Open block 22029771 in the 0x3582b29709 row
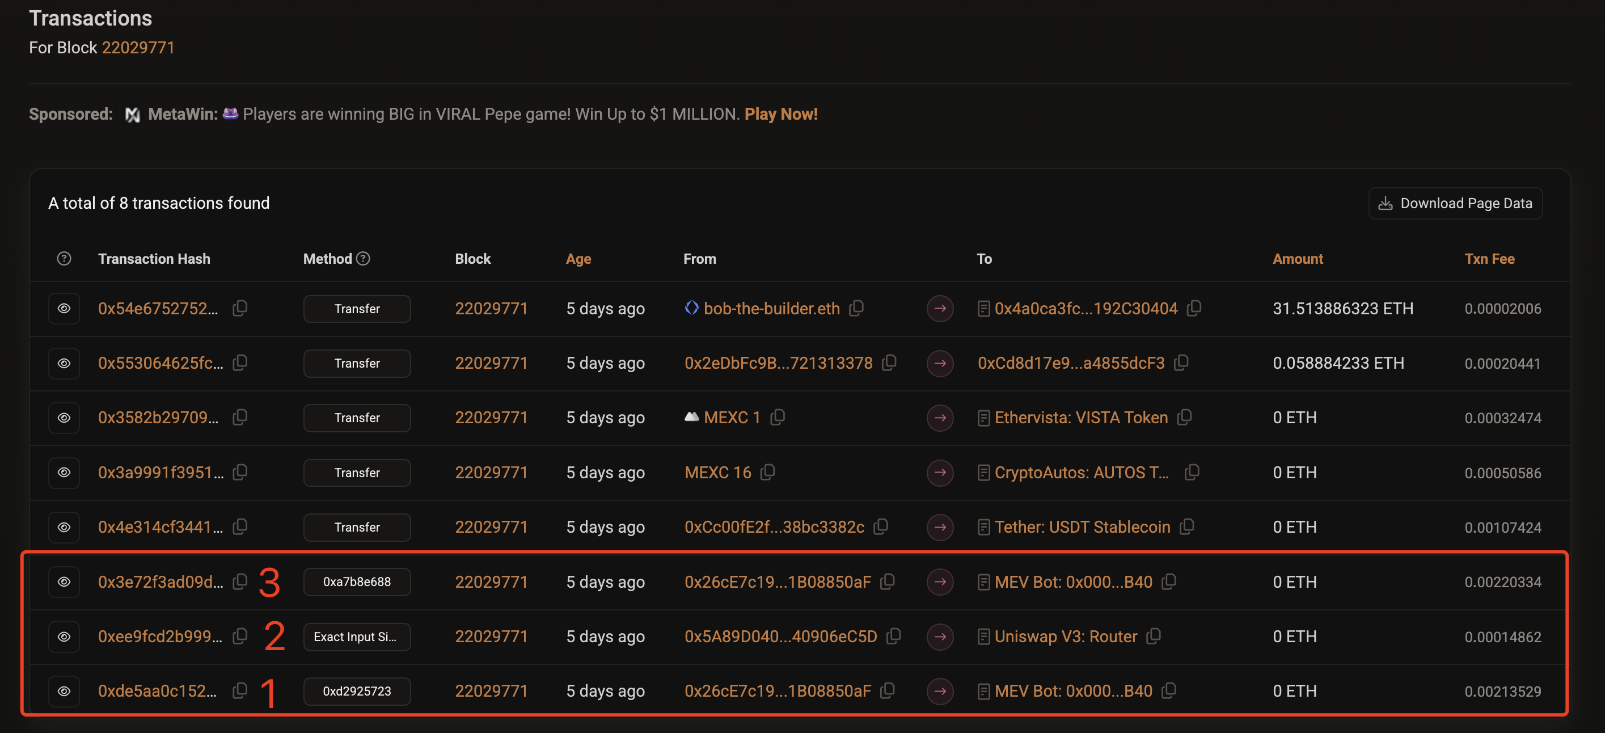 (x=491, y=418)
